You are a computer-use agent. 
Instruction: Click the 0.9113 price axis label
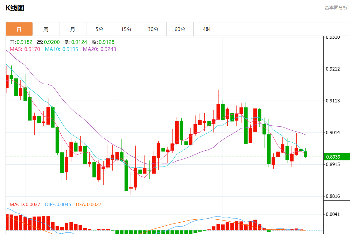pos(333,101)
